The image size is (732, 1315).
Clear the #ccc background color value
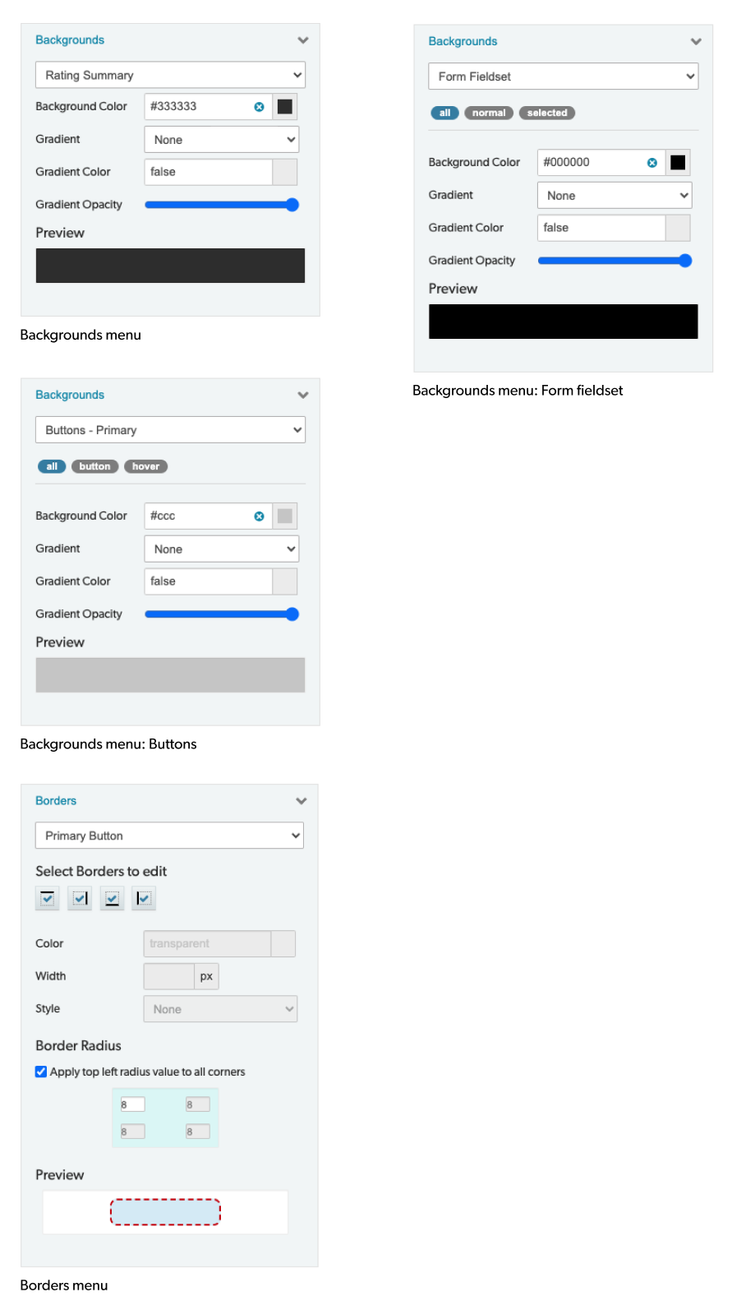coord(259,516)
